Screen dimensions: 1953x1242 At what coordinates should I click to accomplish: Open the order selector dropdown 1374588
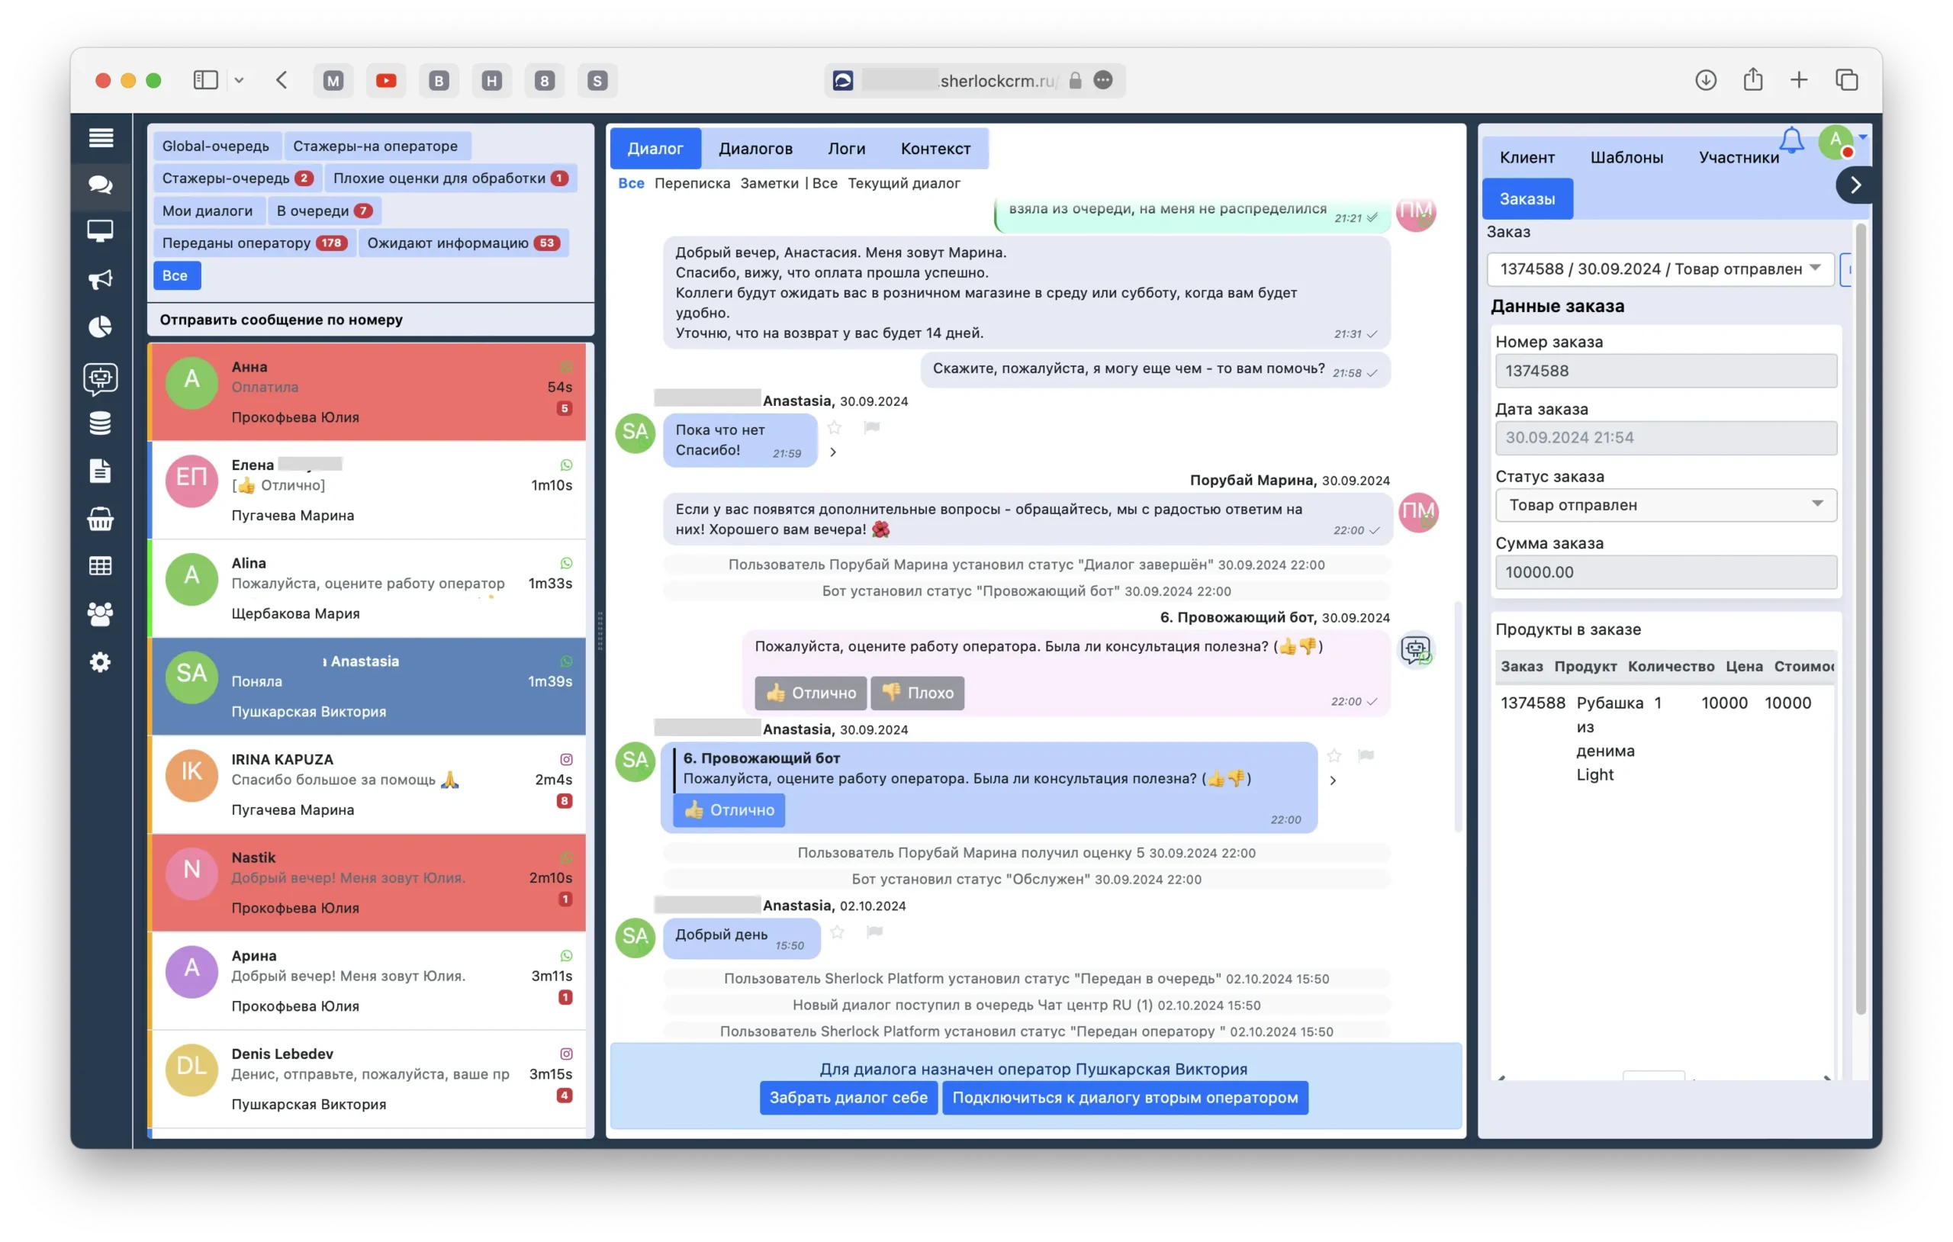pos(1659,269)
